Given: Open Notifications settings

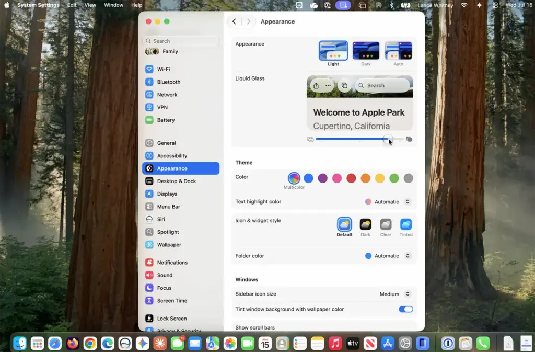Looking at the screenshot, I should 181,262.
